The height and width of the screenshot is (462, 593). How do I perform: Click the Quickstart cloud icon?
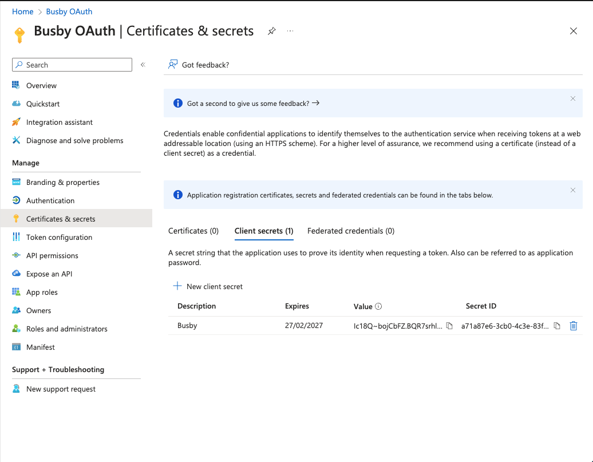16,103
